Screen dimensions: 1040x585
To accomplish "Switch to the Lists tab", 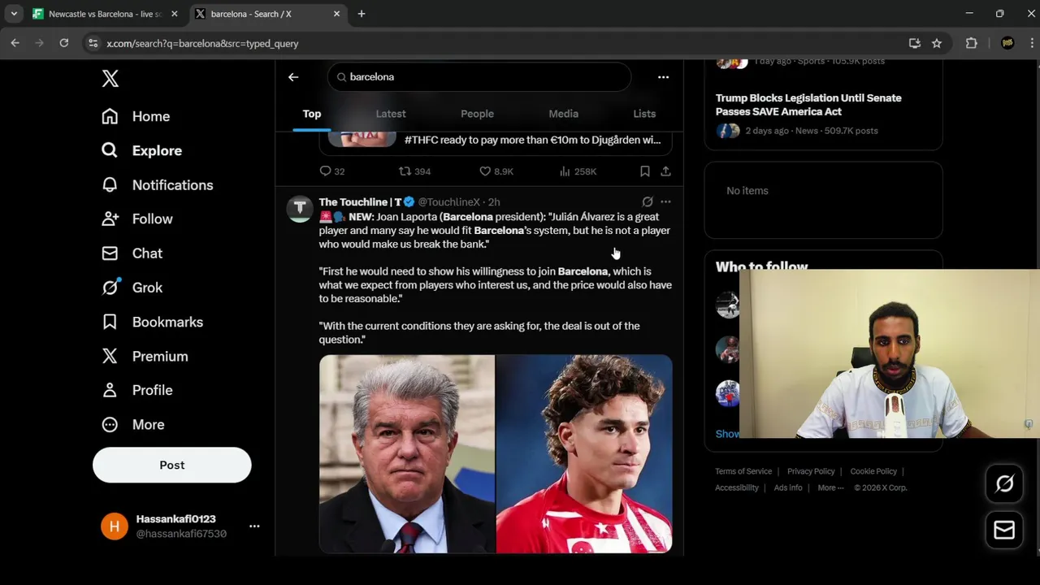I will click(x=644, y=114).
